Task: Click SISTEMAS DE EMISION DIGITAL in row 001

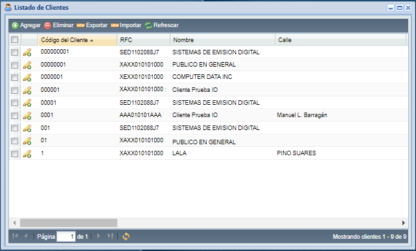Action: 216,128
